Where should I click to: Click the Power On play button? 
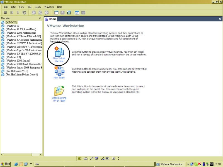18,13
